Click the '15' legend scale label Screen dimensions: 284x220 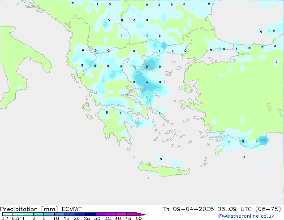[x=66, y=218]
